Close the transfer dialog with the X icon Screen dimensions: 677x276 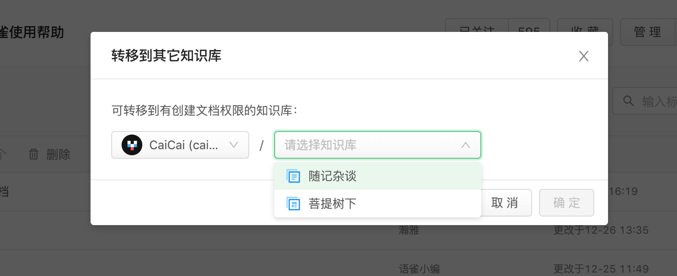[x=583, y=56]
